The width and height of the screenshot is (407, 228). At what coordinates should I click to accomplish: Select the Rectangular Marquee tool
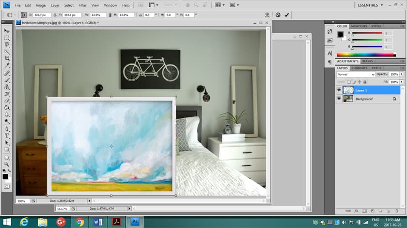(x=7, y=38)
